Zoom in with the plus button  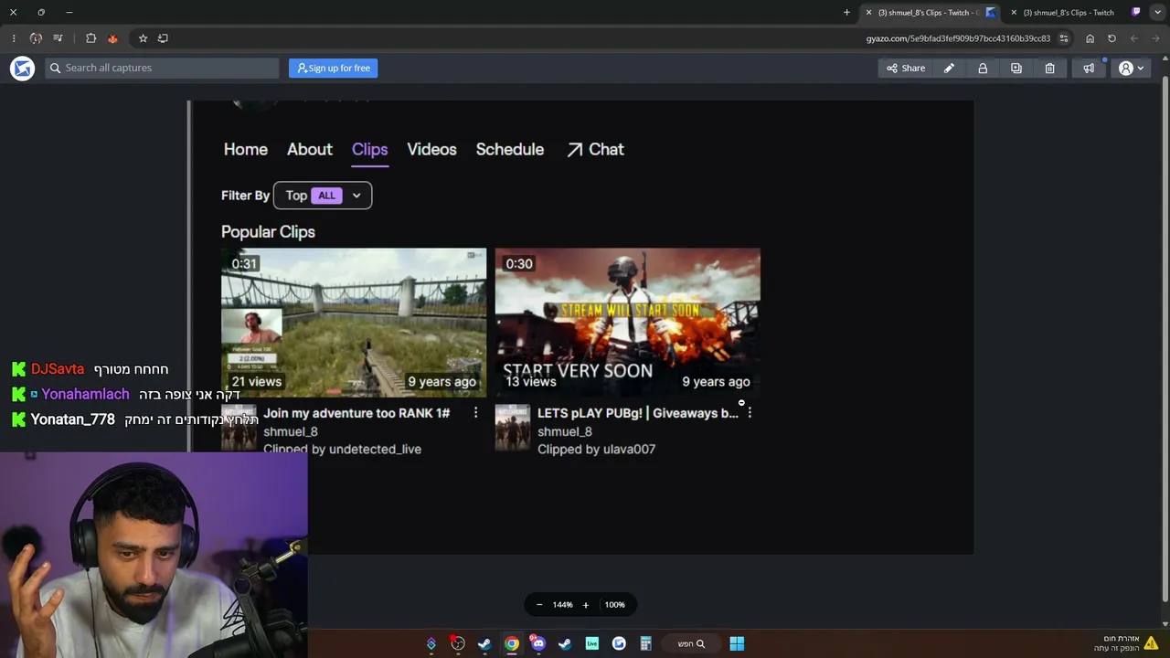586,605
